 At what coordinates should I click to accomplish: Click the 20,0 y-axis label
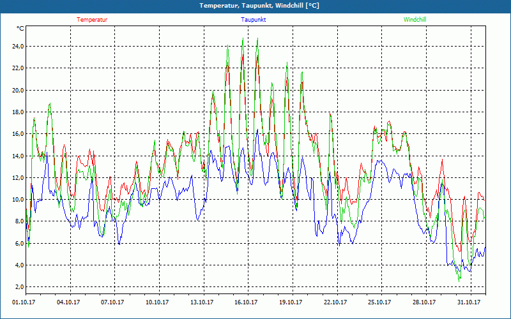click(18, 90)
